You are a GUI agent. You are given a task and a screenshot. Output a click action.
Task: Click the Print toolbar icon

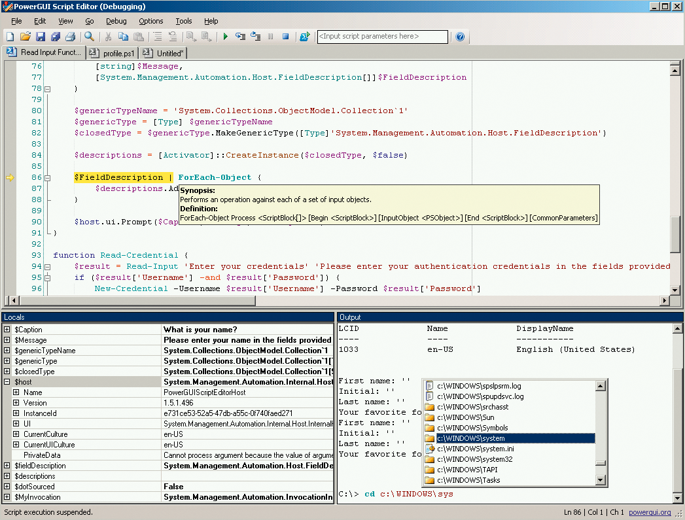[x=71, y=37]
